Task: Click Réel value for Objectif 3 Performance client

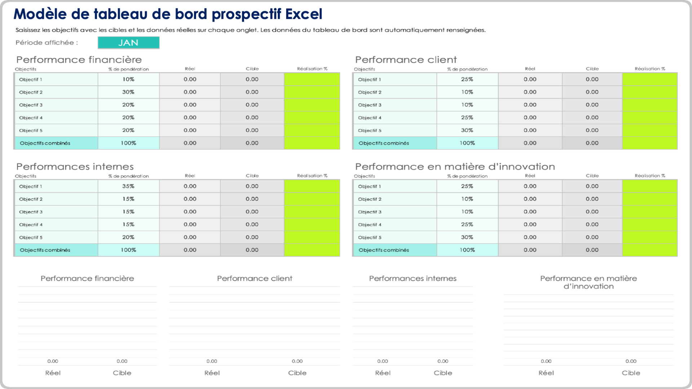Action: [x=529, y=104]
